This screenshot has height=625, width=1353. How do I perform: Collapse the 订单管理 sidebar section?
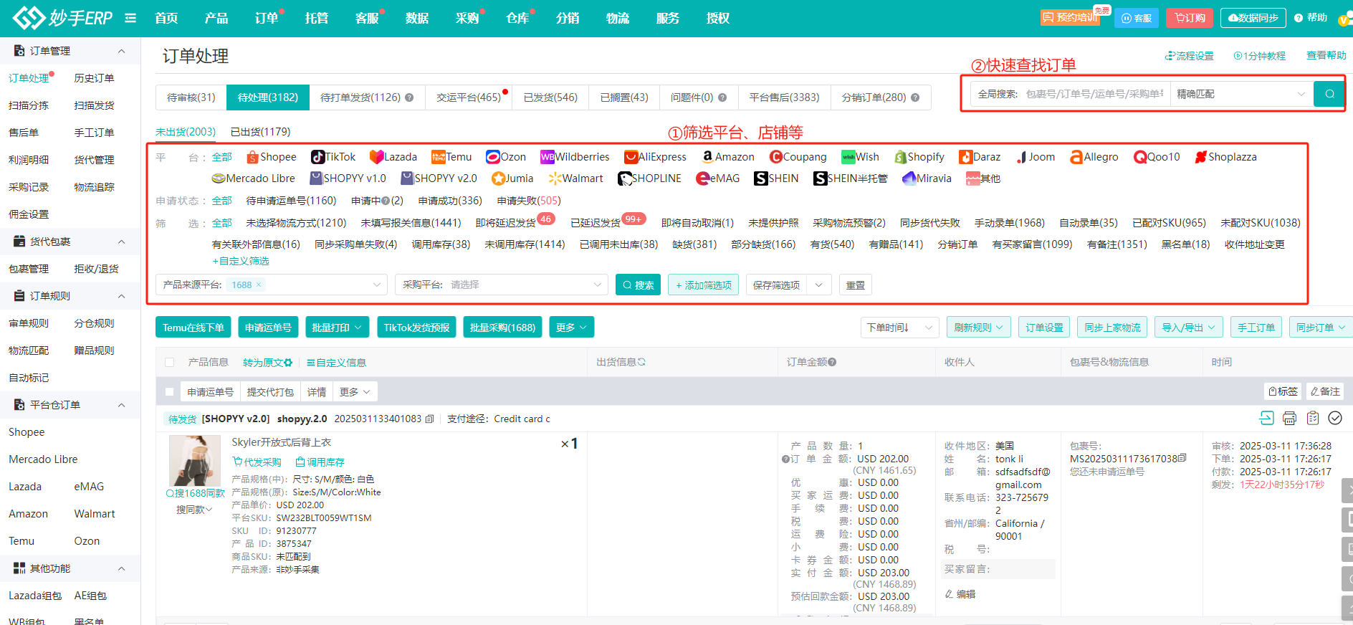coord(121,51)
